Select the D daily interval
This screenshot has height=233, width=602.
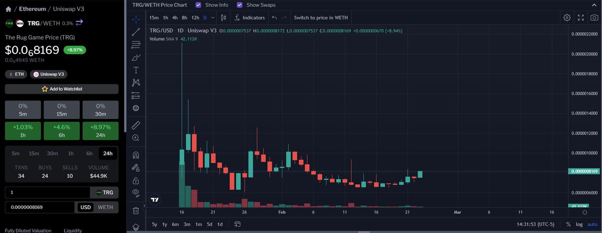coord(205,17)
